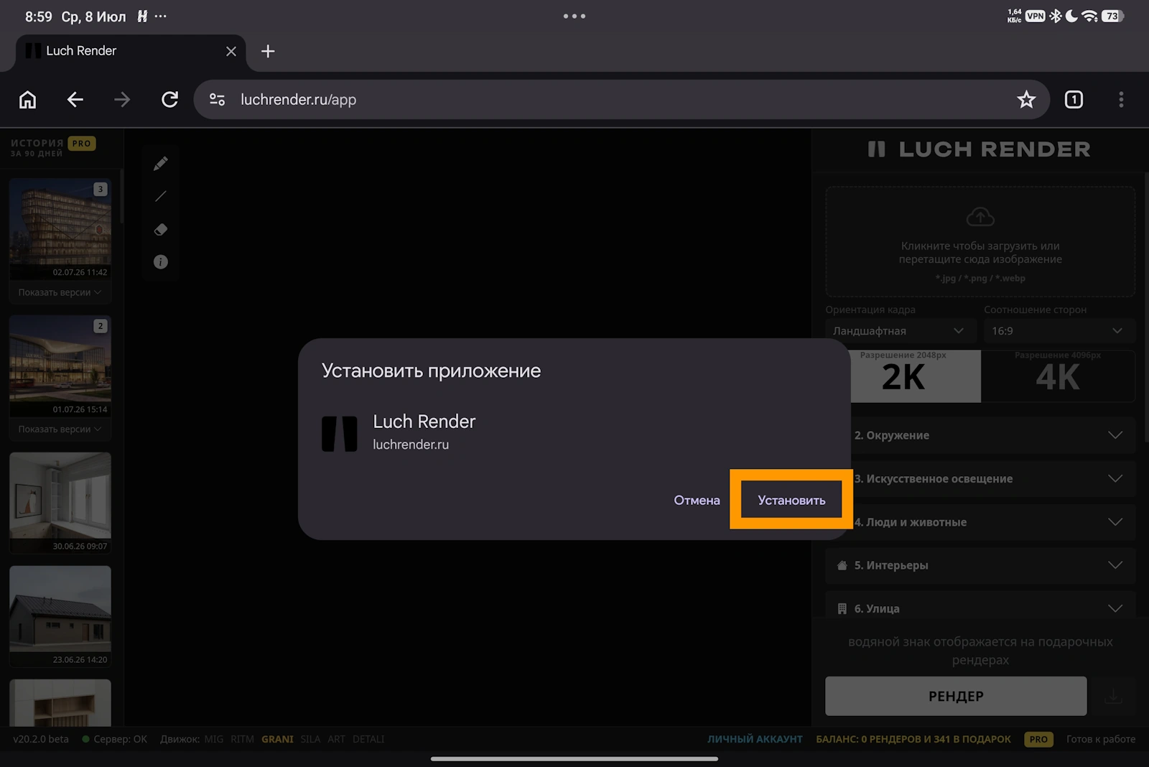1149x767 pixels.
Task: Open the tab switcher showing 1 tab
Action: click(x=1074, y=100)
